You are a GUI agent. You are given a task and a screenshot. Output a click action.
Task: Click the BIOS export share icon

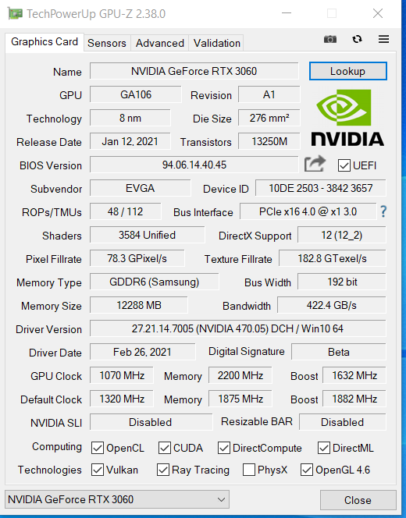(x=315, y=164)
